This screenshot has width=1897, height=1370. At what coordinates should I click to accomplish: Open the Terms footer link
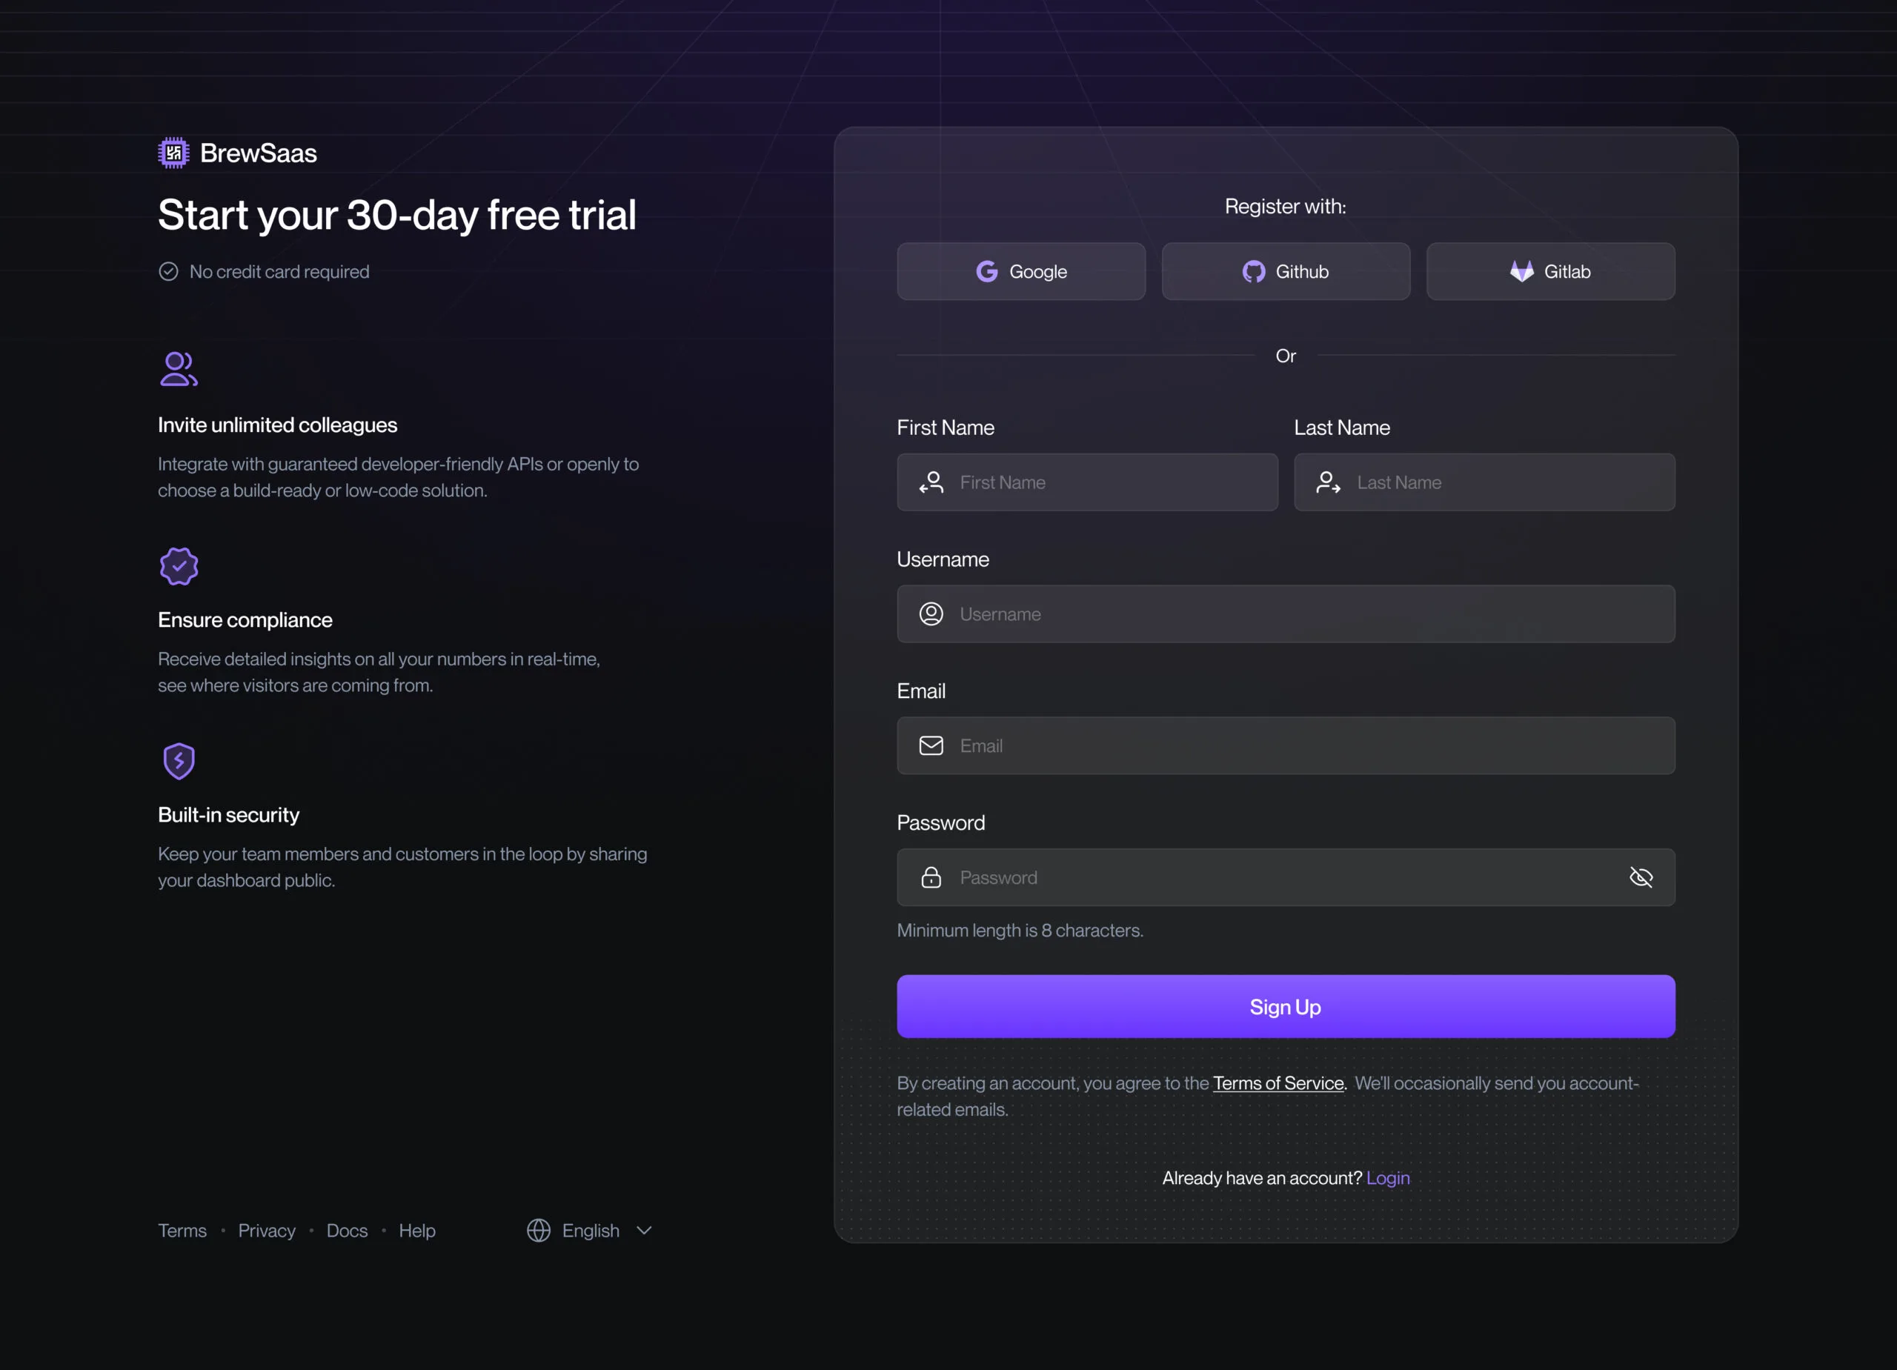click(182, 1230)
